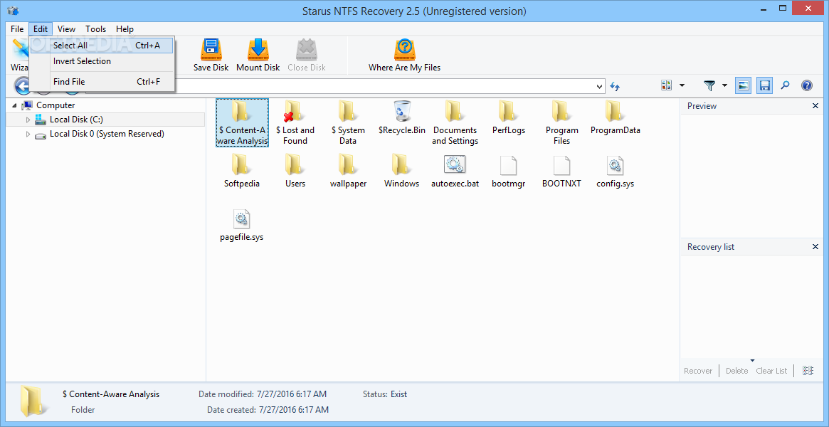Open the Help menu
The height and width of the screenshot is (427, 829).
125,29
